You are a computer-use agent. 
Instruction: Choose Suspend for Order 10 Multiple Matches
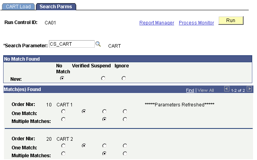point(104,119)
